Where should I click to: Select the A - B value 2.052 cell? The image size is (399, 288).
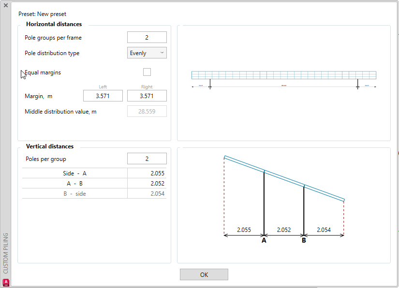pyautogui.click(x=147, y=184)
